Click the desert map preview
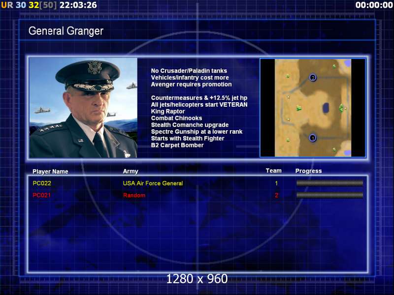This screenshot has height=295, width=394. [313, 108]
